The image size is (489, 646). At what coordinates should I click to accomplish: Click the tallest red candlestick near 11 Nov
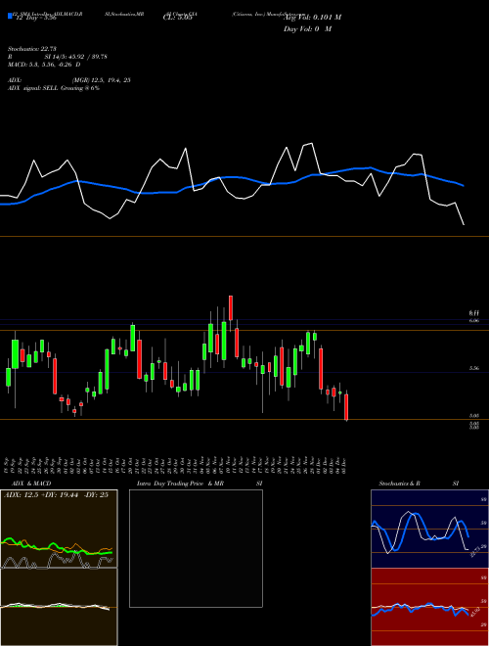pyautogui.click(x=231, y=307)
